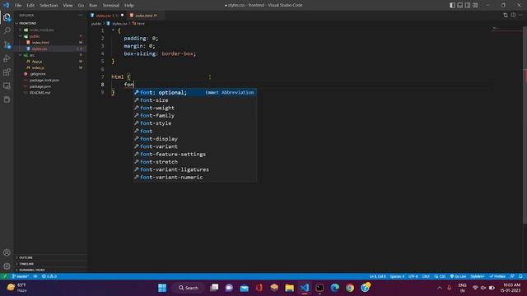
Task: Collapse the public folder
Action: coord(35,36)
